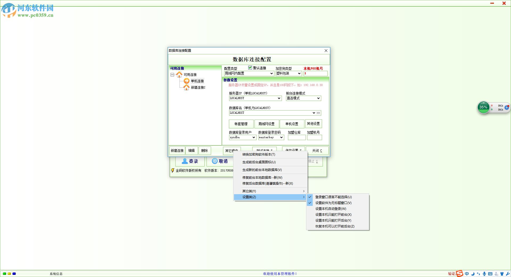
Task: Click the lightning bolt beside 金码软件版权所有
Action: (172, 170)
